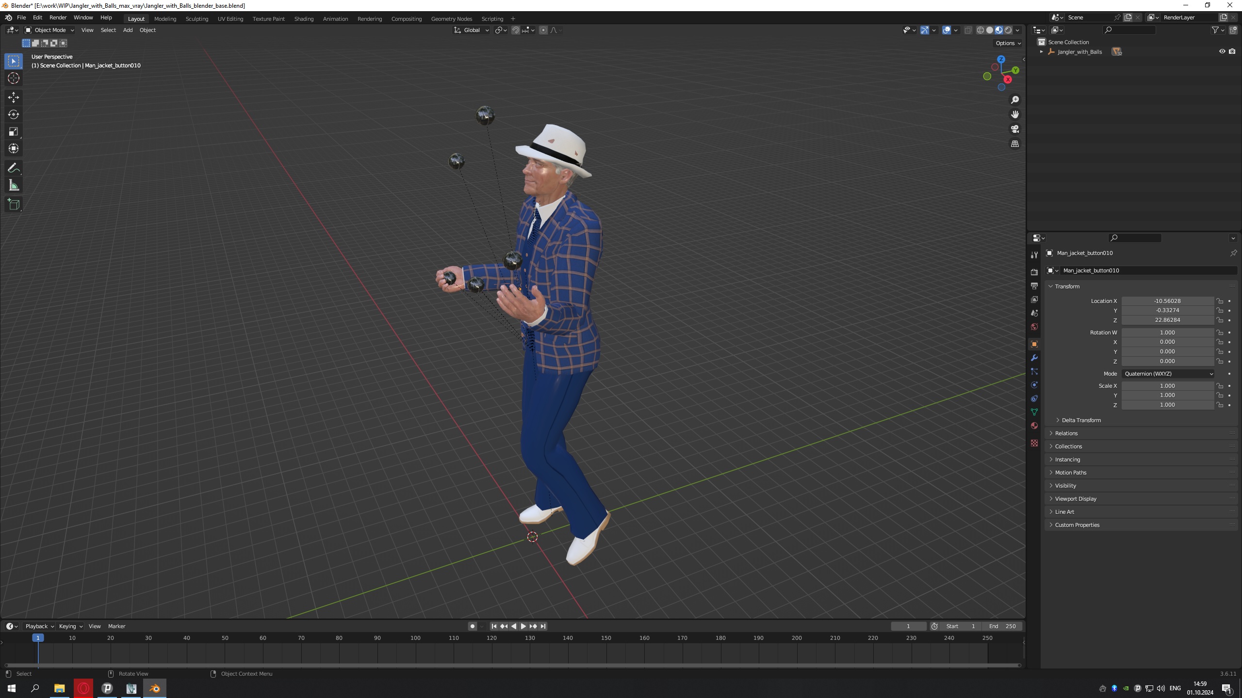Click the zoom view magnifier icon
The image size is (1242, 698).
click(1015, 100)
